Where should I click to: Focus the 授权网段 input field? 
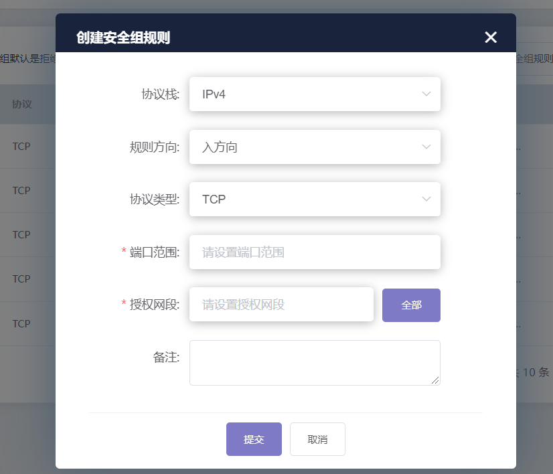click(x=281, y=305)
